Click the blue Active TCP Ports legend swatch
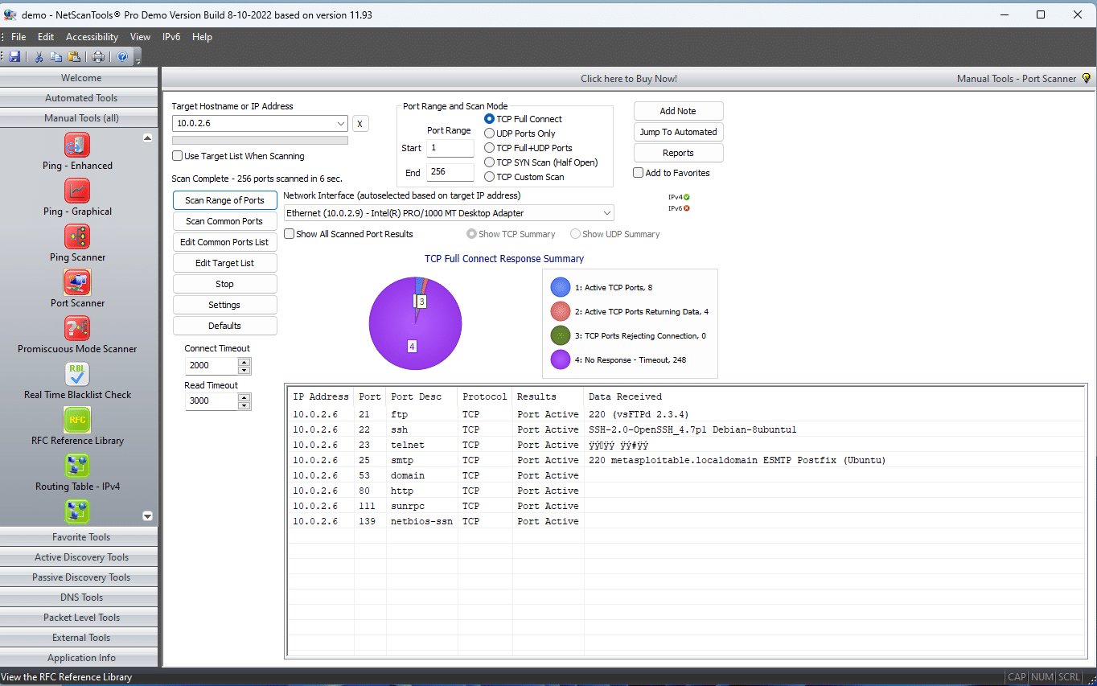Image resolution: width=1097 pixels, height=686 pixels. pos(561,287)
